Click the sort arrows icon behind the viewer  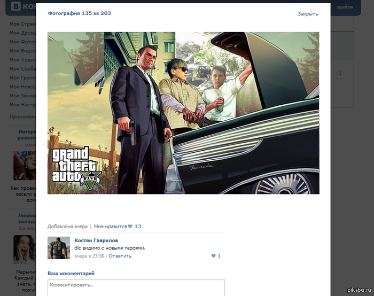click(339, 73)
